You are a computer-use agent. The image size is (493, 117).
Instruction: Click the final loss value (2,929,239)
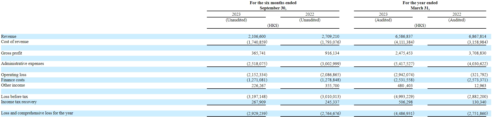257,113
